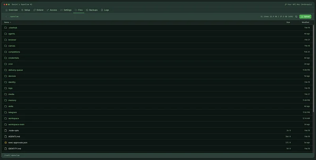
Task: Sort by the Size column header
Action: click(x=288, y=22)
